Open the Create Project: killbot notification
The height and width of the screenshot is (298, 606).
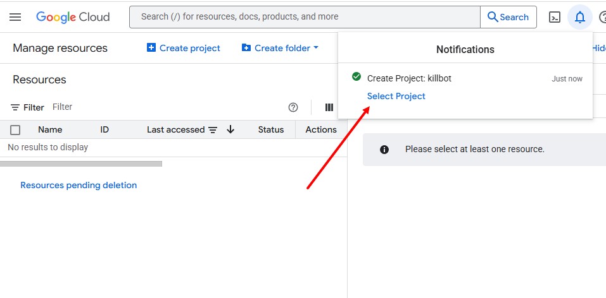[x=409, y=79]
